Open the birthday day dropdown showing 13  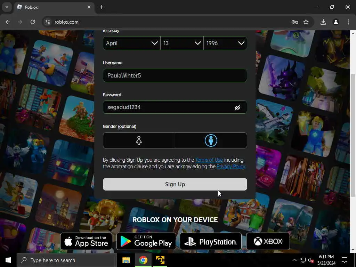point(182,43)
